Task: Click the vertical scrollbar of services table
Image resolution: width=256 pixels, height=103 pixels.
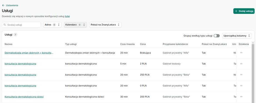Action: click(253, 73)
